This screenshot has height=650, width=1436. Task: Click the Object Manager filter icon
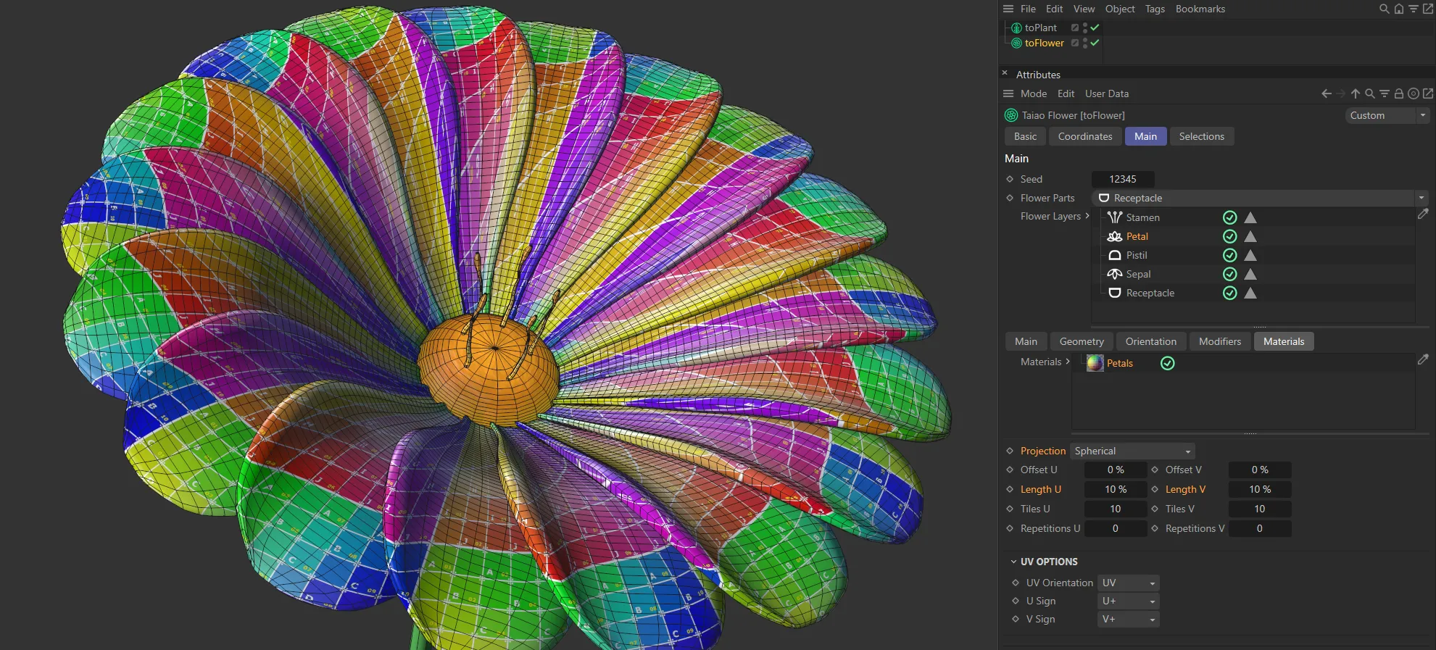[x=1413, y=9]
